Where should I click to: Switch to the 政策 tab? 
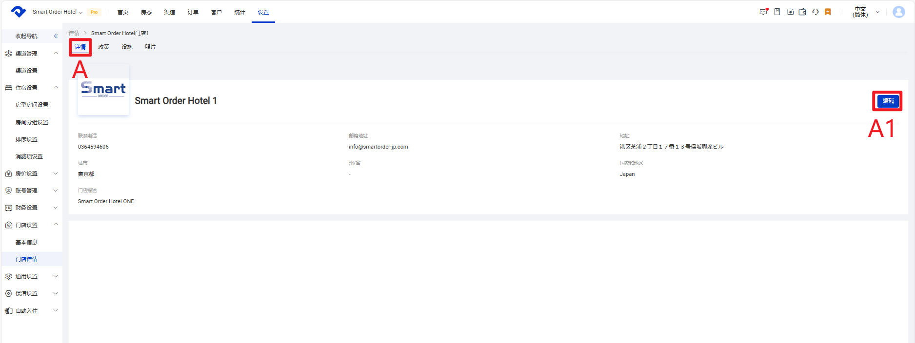[103, 47]
